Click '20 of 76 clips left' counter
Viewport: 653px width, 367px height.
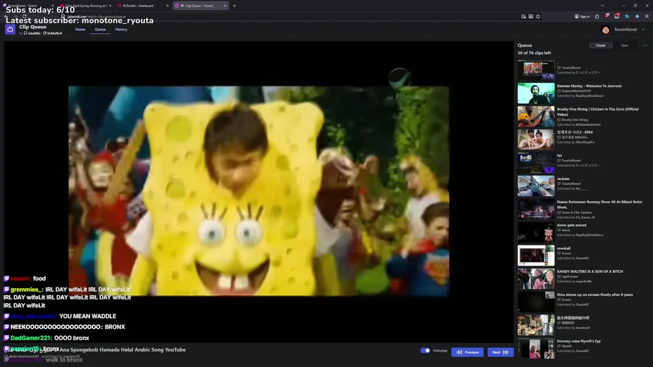click(534, 53)
